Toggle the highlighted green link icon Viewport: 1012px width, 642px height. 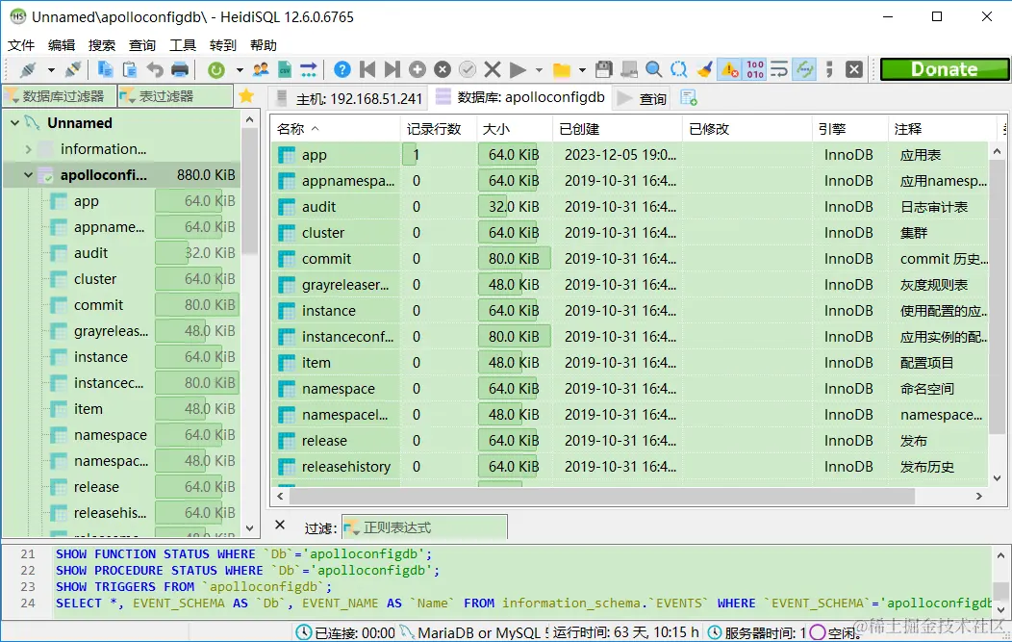(x=805, y=69)
